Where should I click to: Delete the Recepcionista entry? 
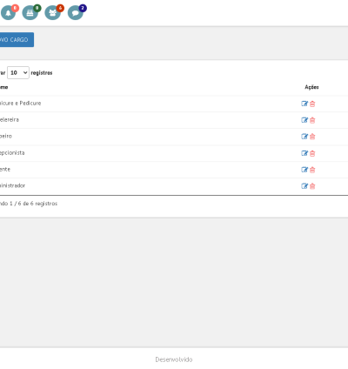(x=312, y=153)
